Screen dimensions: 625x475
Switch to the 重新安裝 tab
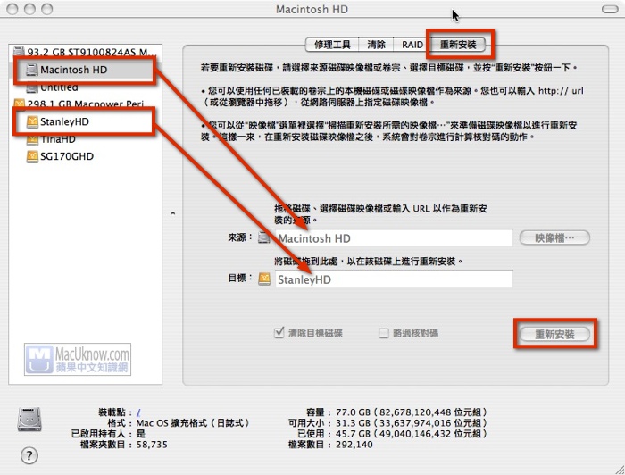(x=458, y=45)
